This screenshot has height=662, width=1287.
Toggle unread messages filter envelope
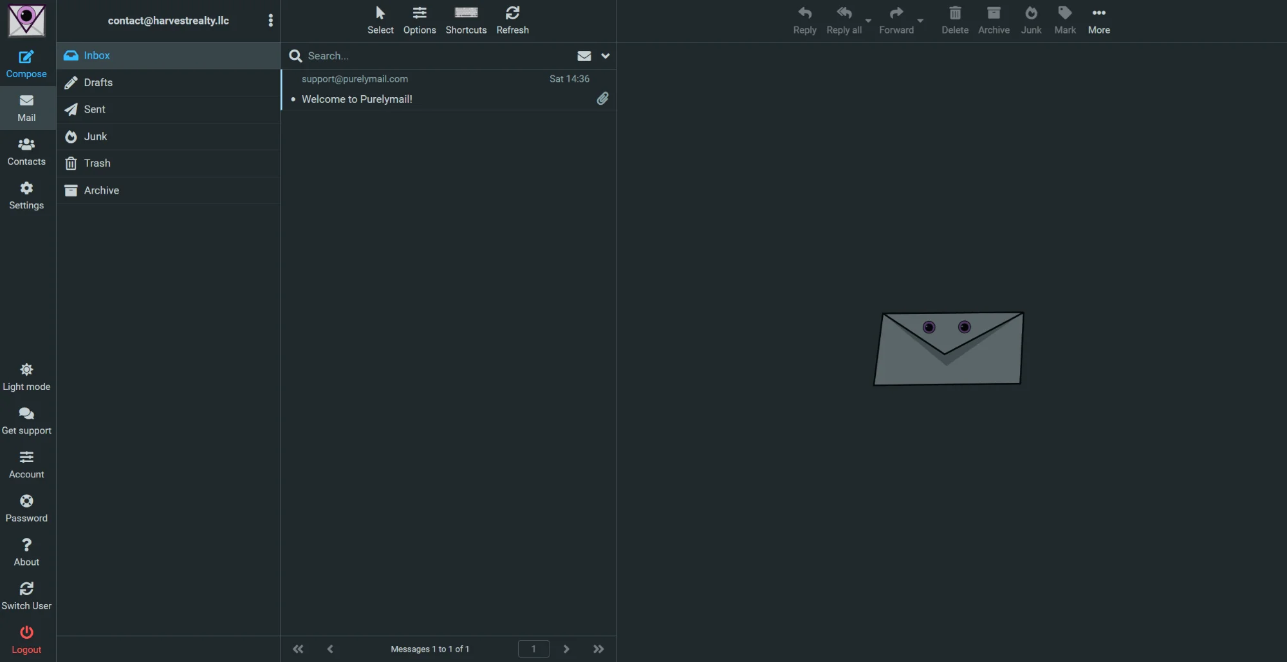point(584,56)
